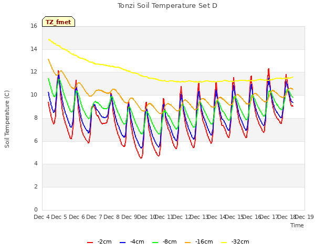Click the chart title Tonzi Soil Temperature Set D
The image size is (336, 252).
[167, 6]
